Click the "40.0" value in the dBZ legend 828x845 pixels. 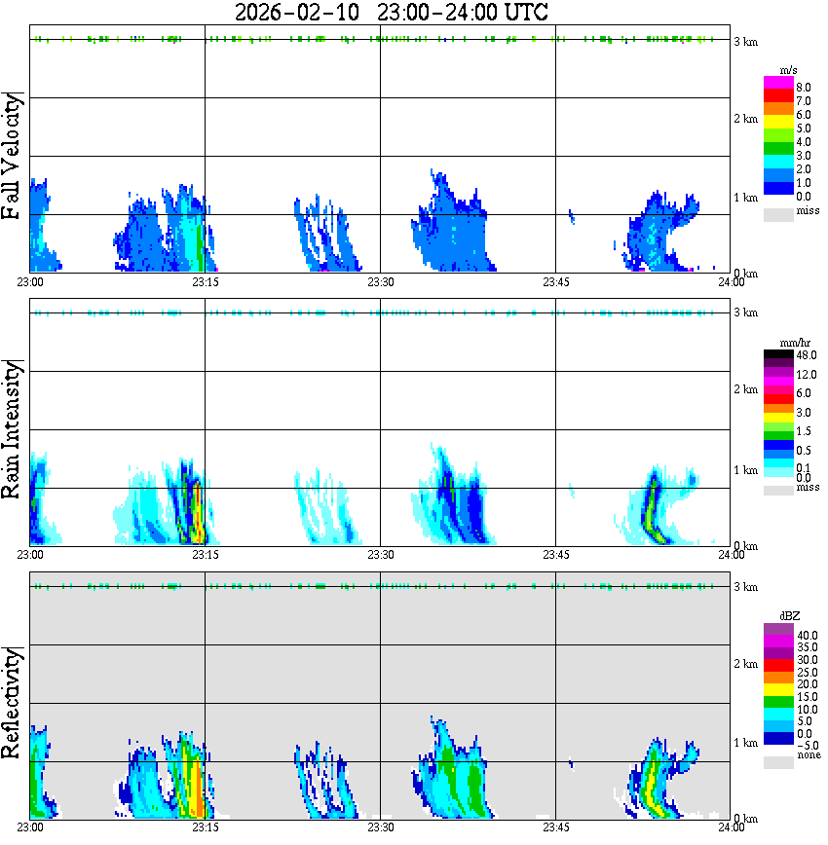(x=808, y=636)
